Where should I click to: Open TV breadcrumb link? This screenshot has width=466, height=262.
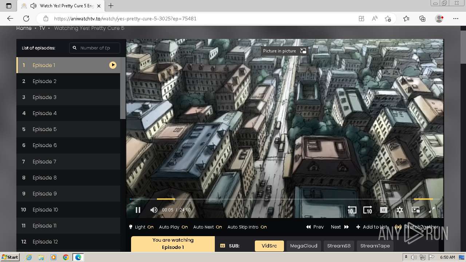point(42,28)
